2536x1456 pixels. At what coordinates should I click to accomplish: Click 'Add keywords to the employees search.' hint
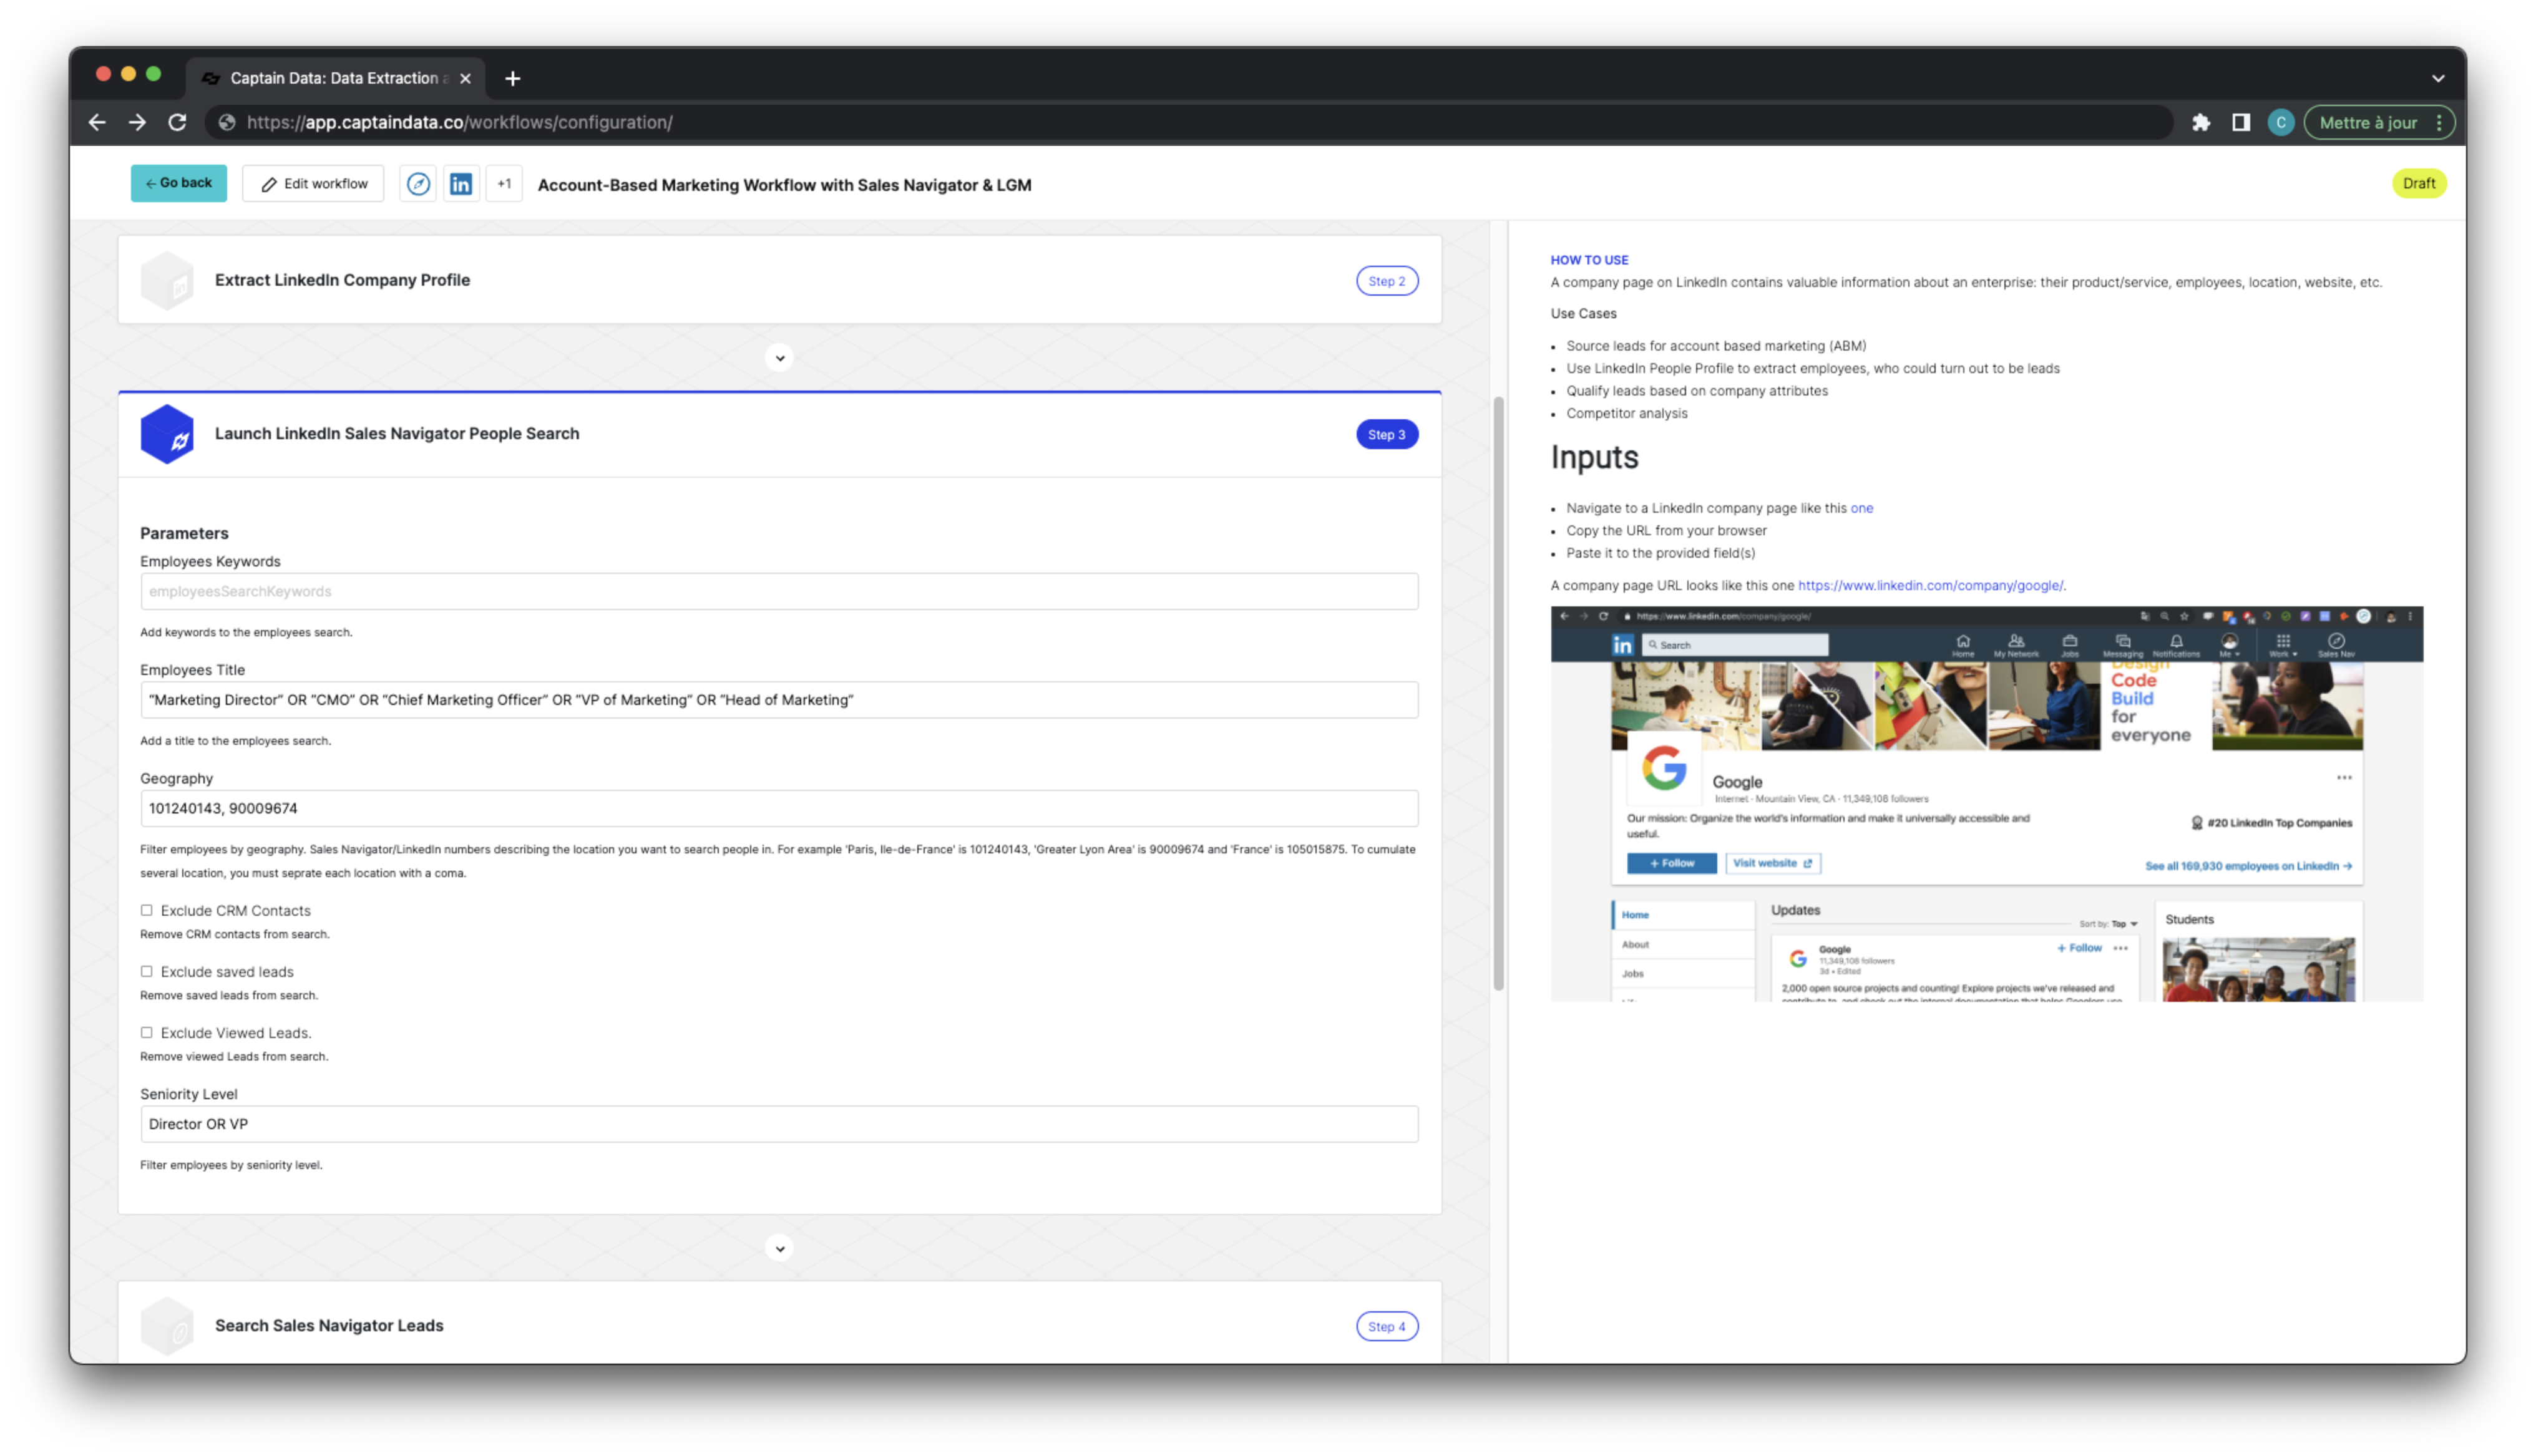point(246,632)
